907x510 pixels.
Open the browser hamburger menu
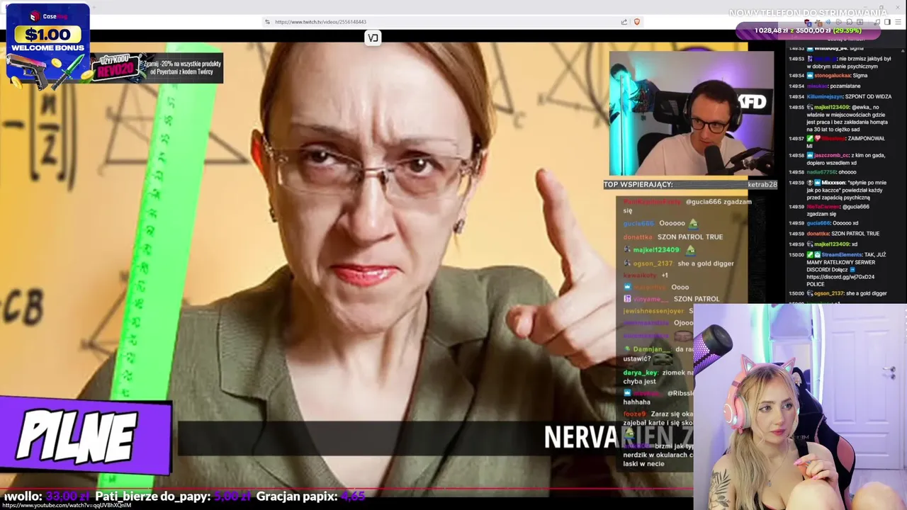[897, 22]
